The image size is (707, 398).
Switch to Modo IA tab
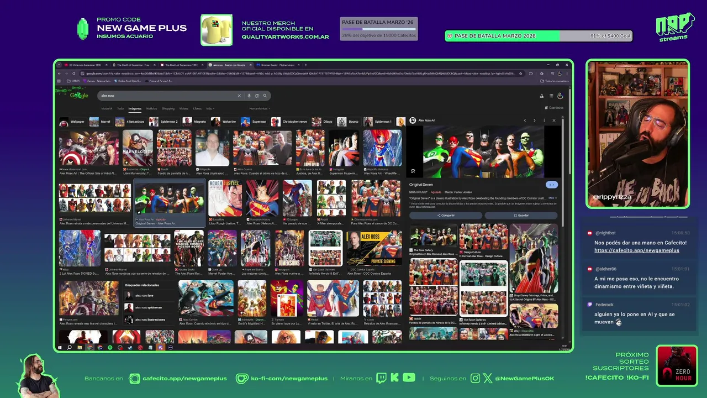pos(107,108)
